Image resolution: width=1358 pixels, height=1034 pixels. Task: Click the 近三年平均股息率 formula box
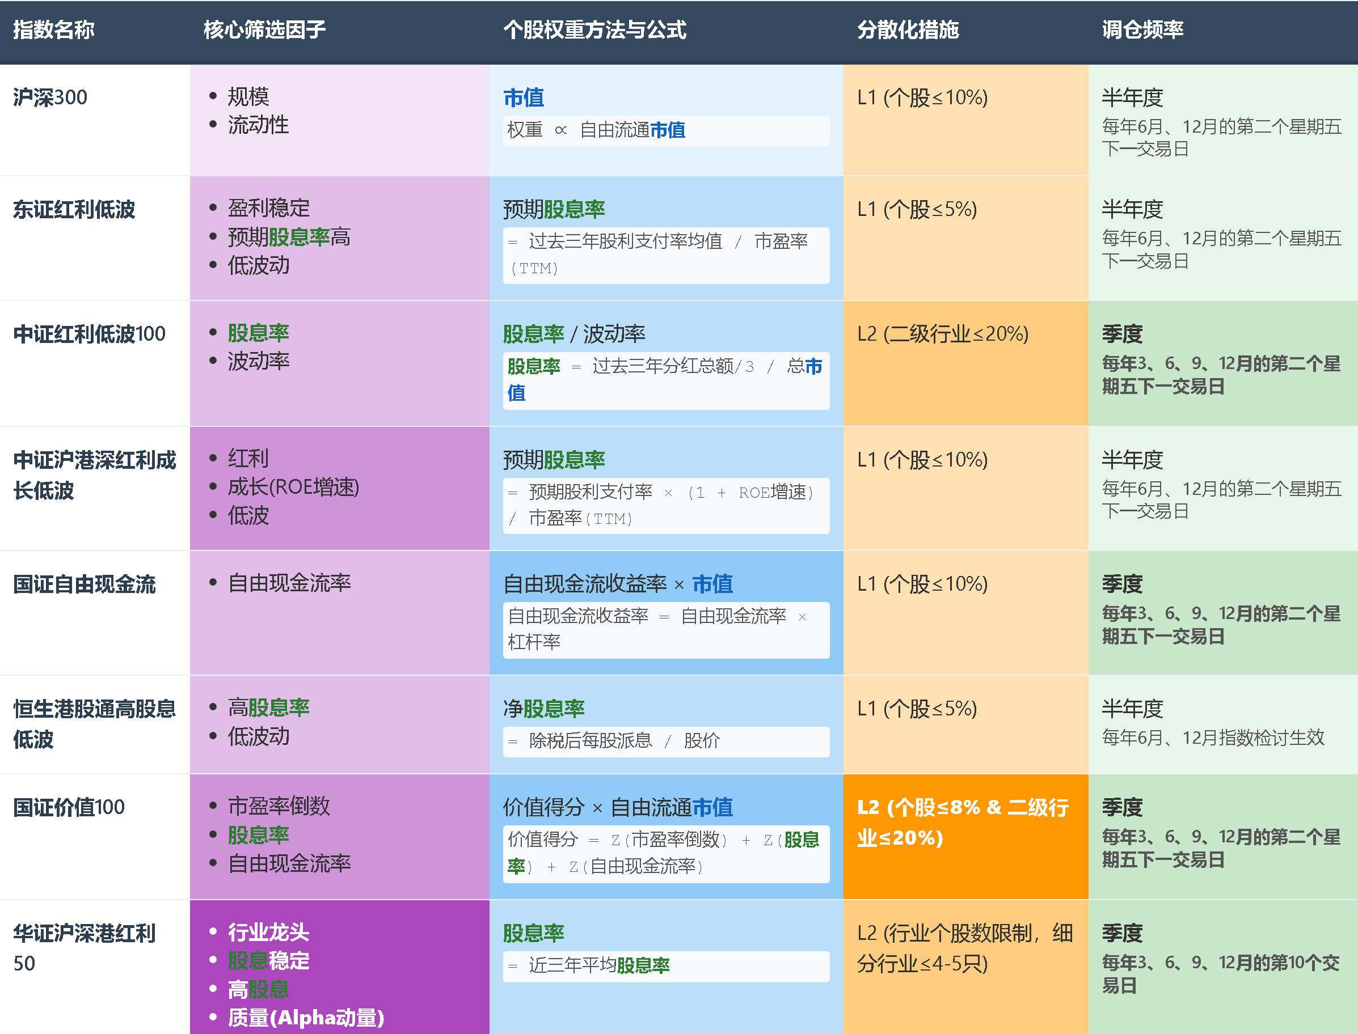pyautogui.click(x=665, y=965)
